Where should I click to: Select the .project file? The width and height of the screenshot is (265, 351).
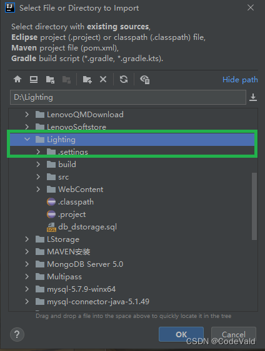click(72, 214)
